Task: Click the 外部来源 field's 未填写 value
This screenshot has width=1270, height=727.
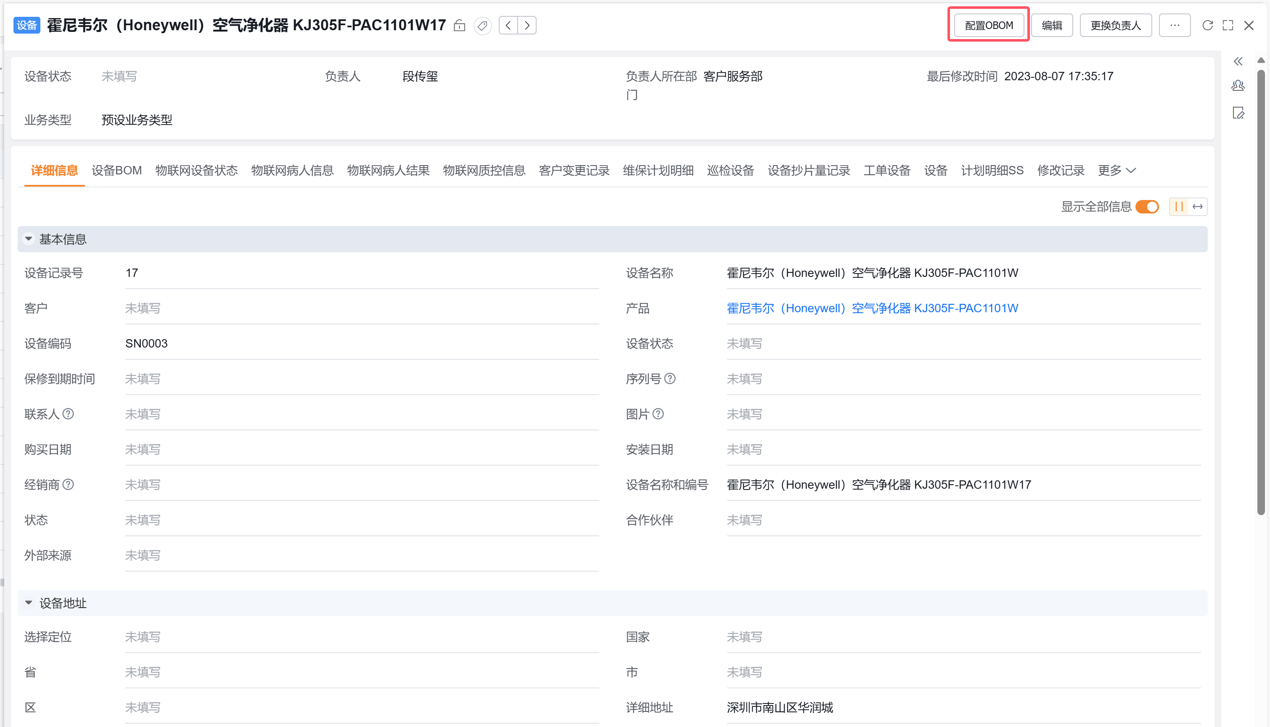Action: point(143,555)
